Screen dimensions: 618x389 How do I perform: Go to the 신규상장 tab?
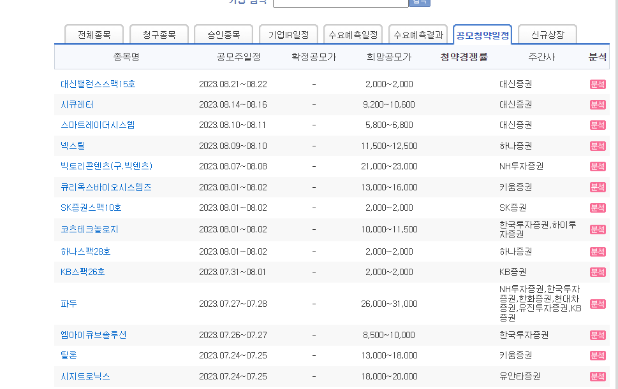pyautogui.click(x=546, y=34)
